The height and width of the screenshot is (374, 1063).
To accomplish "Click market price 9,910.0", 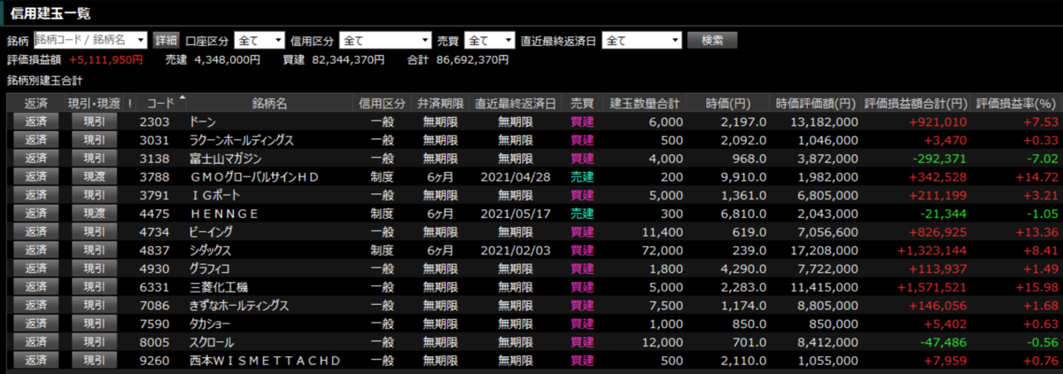I will [x=743, y=176].
